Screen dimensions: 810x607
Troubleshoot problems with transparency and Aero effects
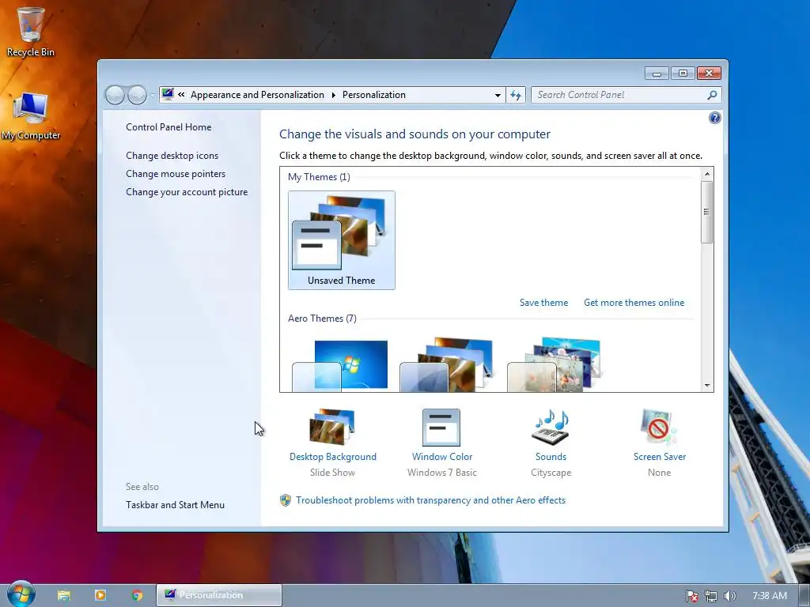(430, 500)
